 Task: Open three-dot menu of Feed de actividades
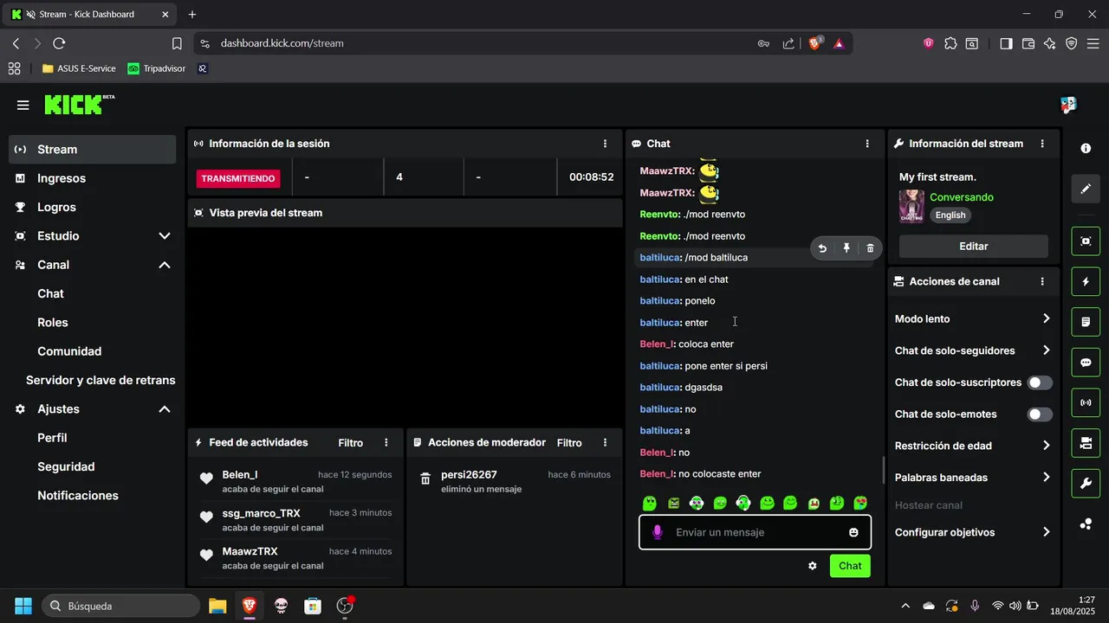coord(386,443)
